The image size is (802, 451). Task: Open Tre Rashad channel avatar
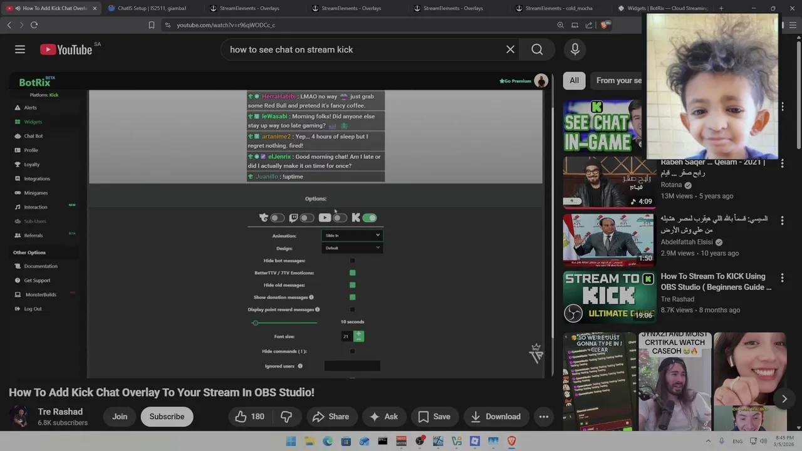coord(19,417)
